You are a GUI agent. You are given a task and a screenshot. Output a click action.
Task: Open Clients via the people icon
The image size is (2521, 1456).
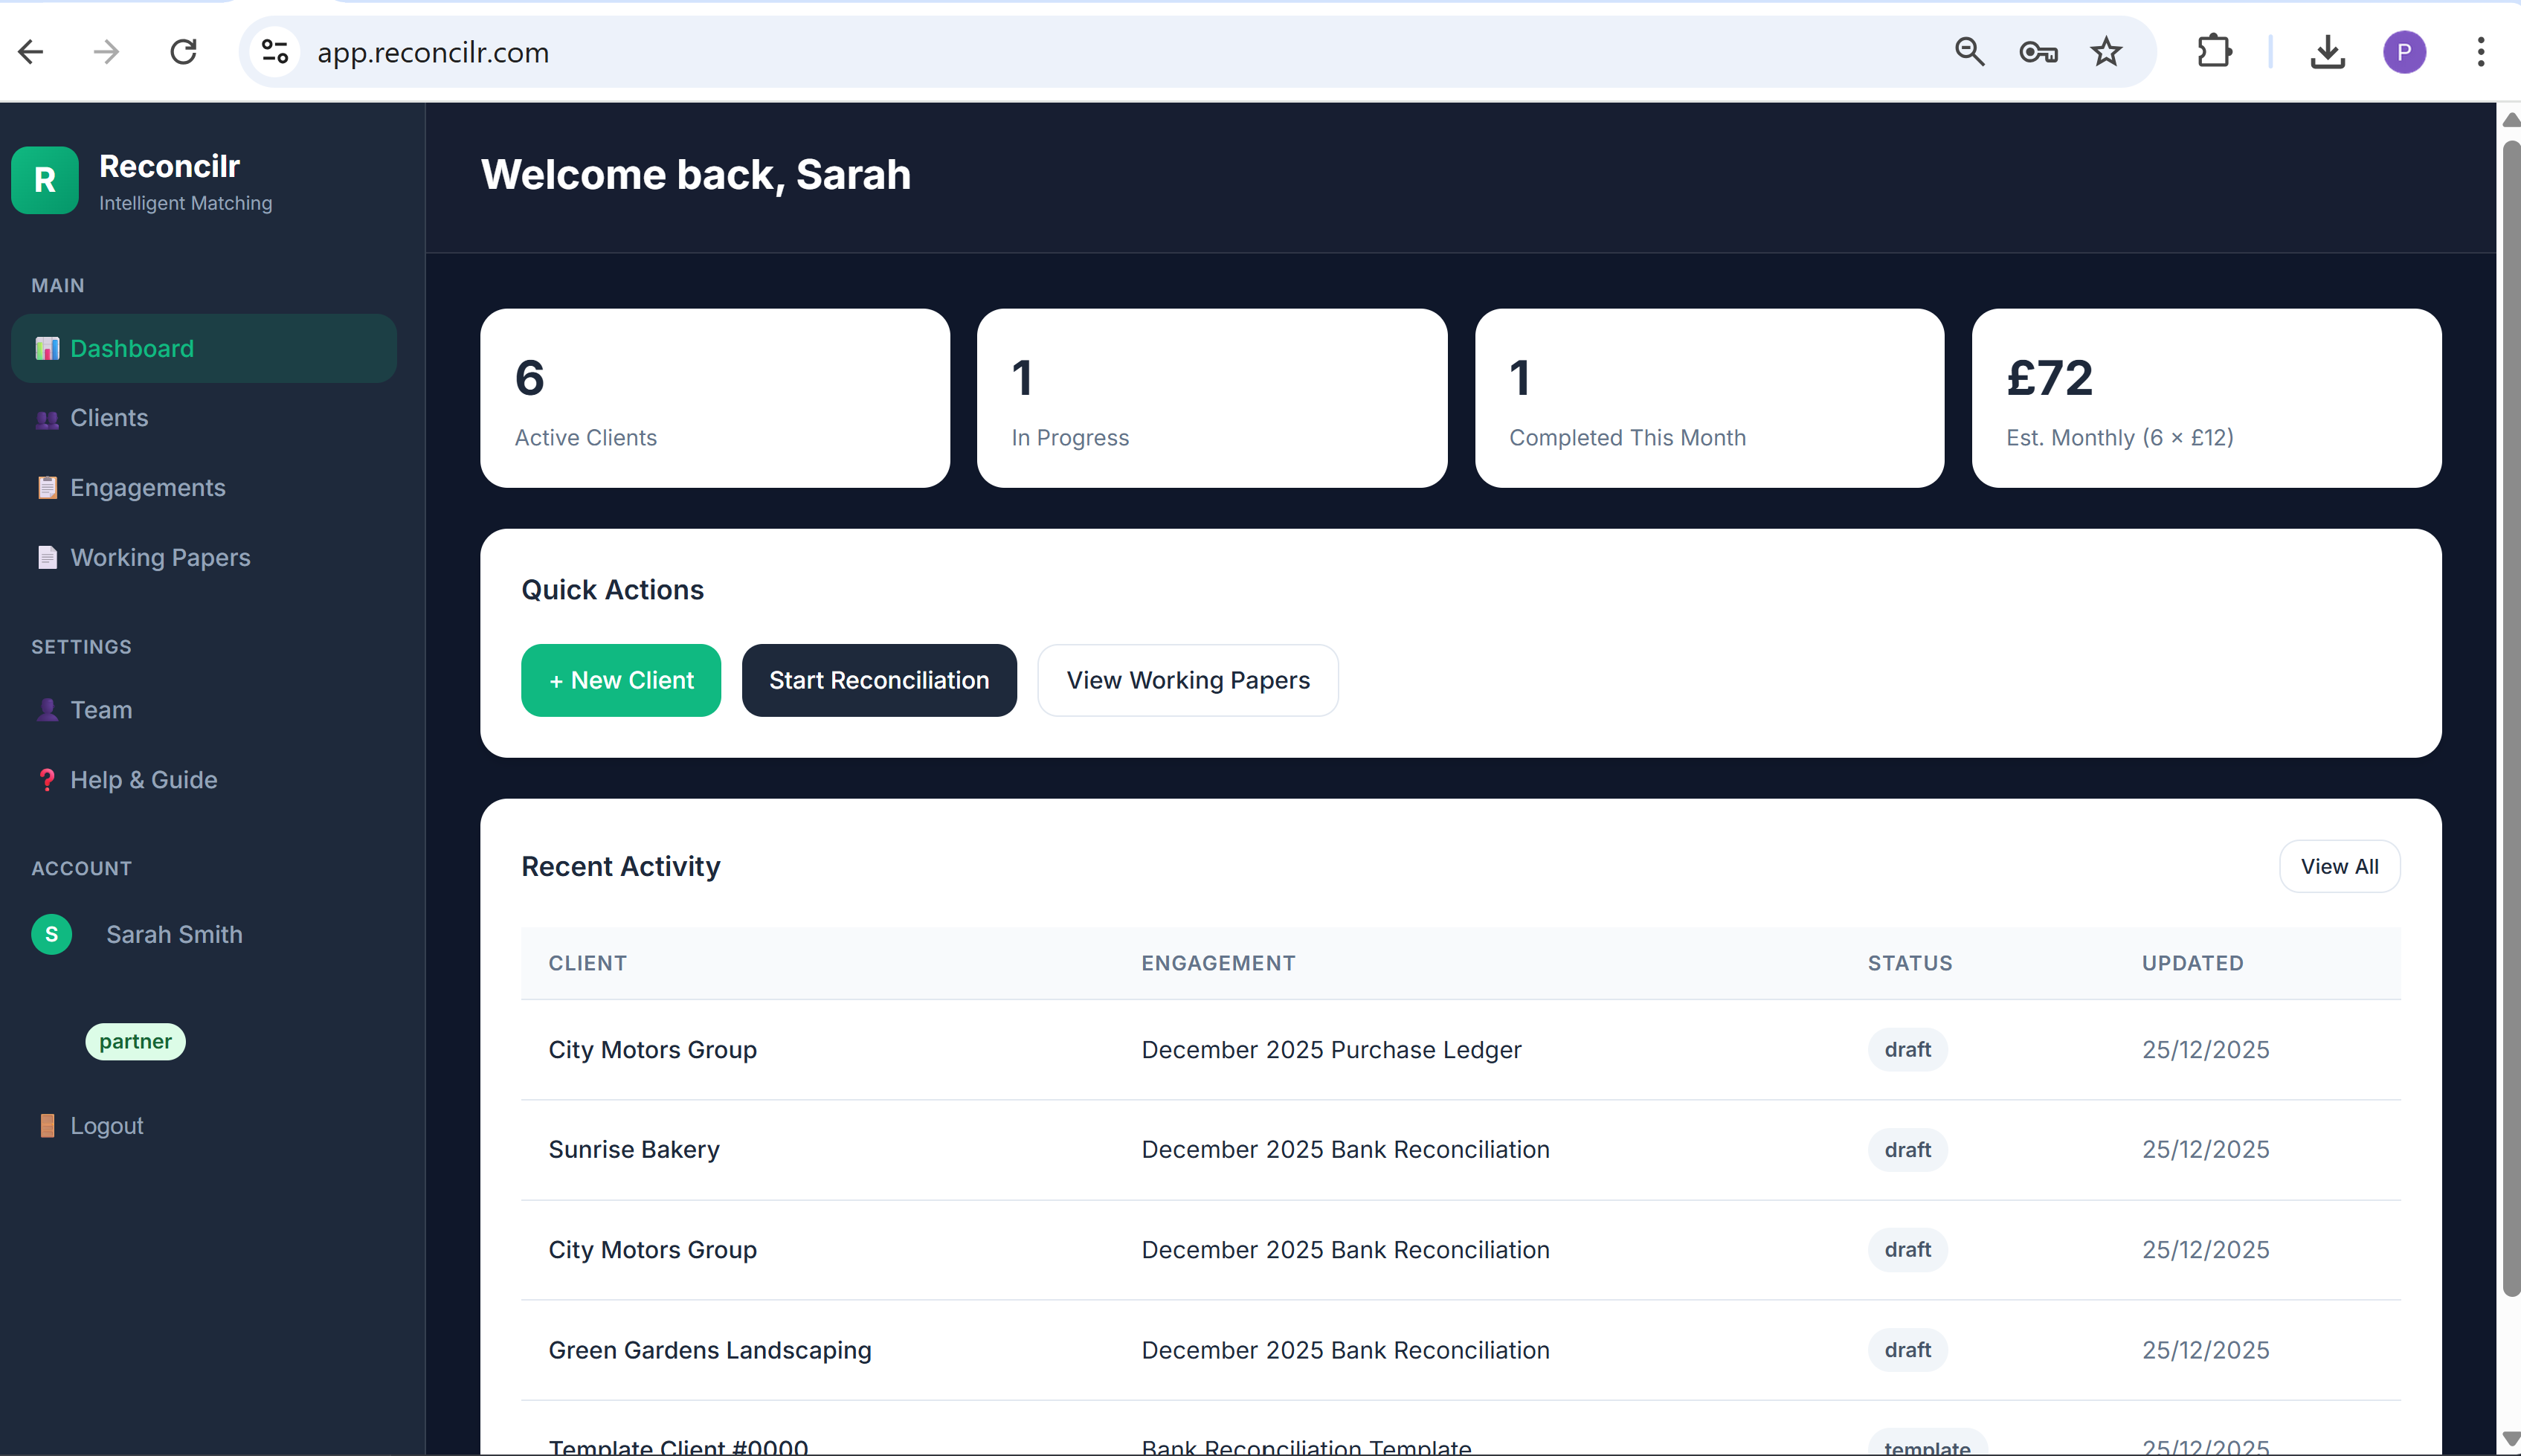coord(47,419)
